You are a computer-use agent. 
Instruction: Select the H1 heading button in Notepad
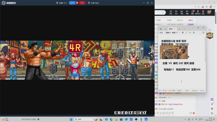click(x=170, y=33)
